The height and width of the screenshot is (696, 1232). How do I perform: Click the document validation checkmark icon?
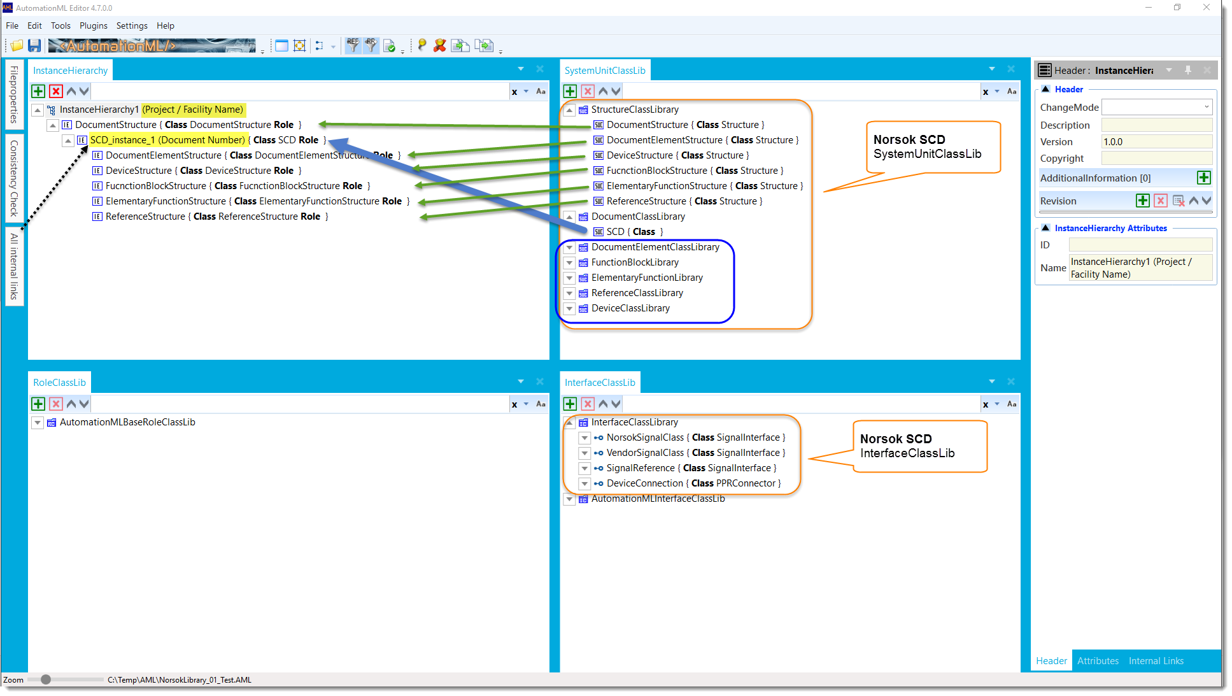point(389,46)
